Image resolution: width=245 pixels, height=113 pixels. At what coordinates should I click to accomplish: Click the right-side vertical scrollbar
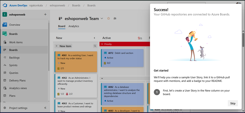tap(243, 40)
